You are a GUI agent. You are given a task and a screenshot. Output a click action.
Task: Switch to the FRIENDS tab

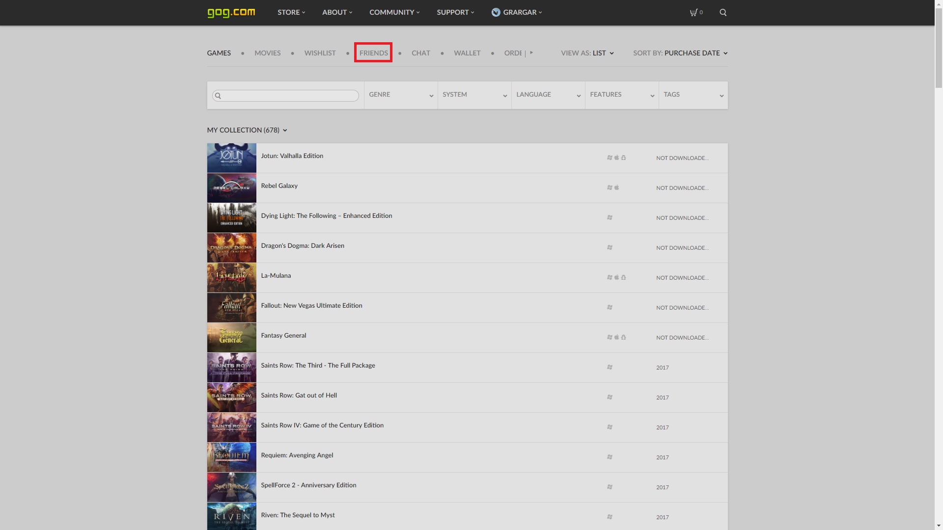click(373, 53)
